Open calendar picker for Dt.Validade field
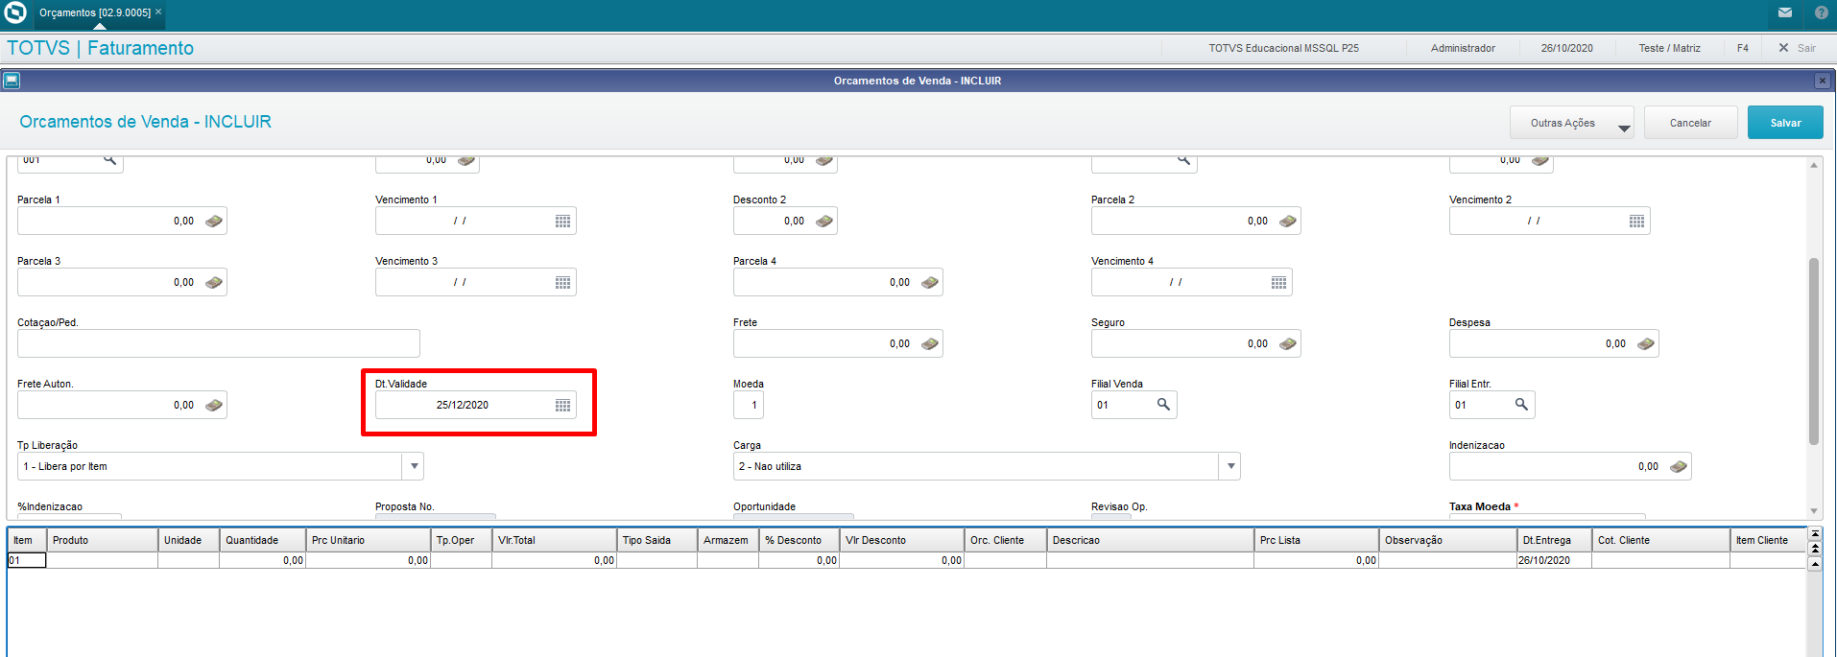 (x=562, y=406)
